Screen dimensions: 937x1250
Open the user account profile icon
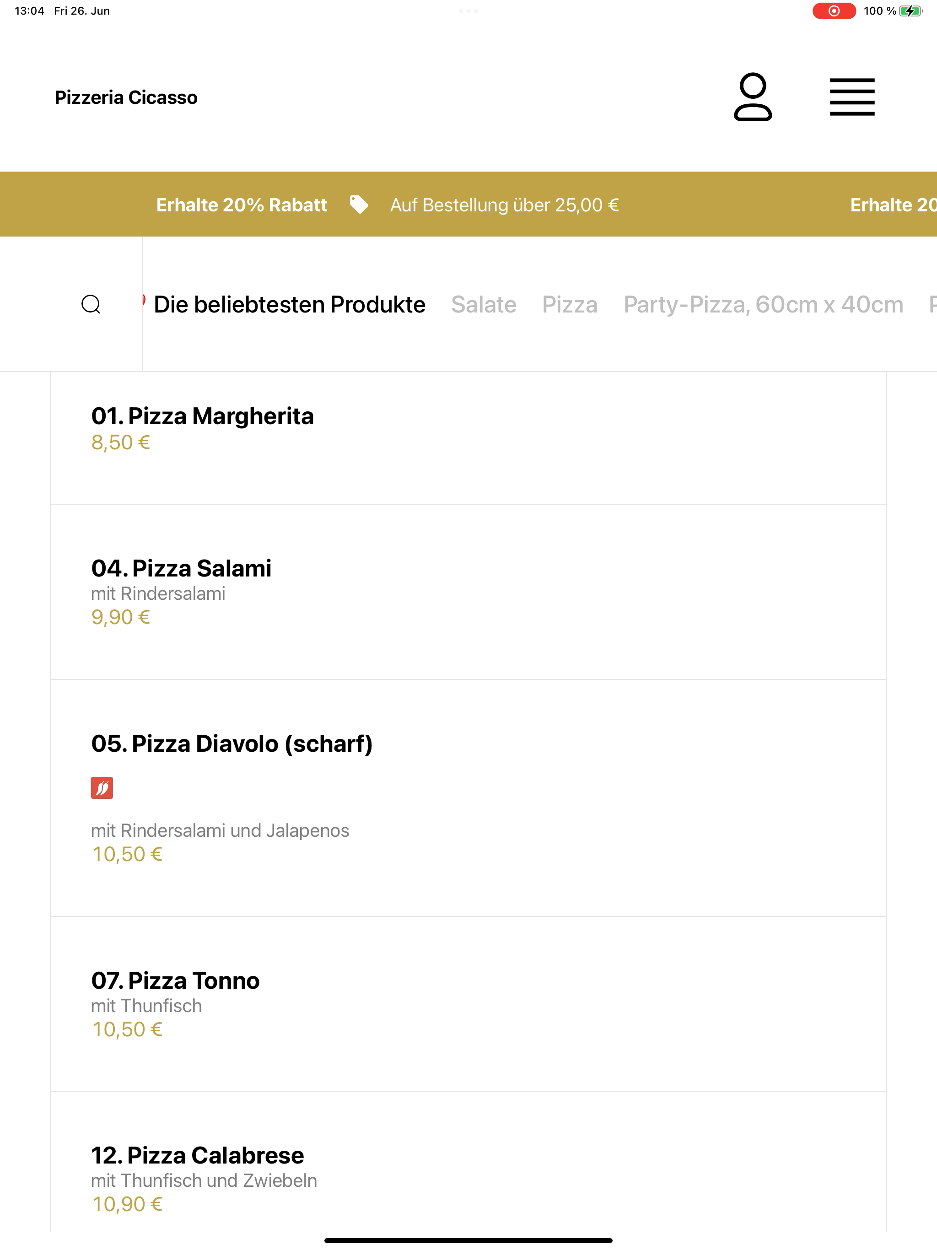click(x=753, y=97)
